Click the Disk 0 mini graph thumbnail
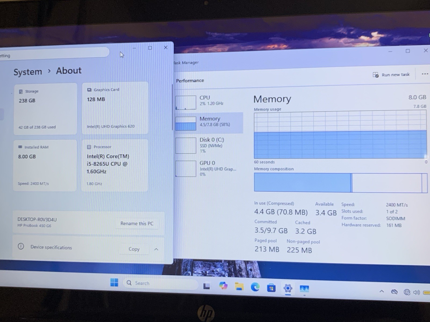 pos(186,145)
